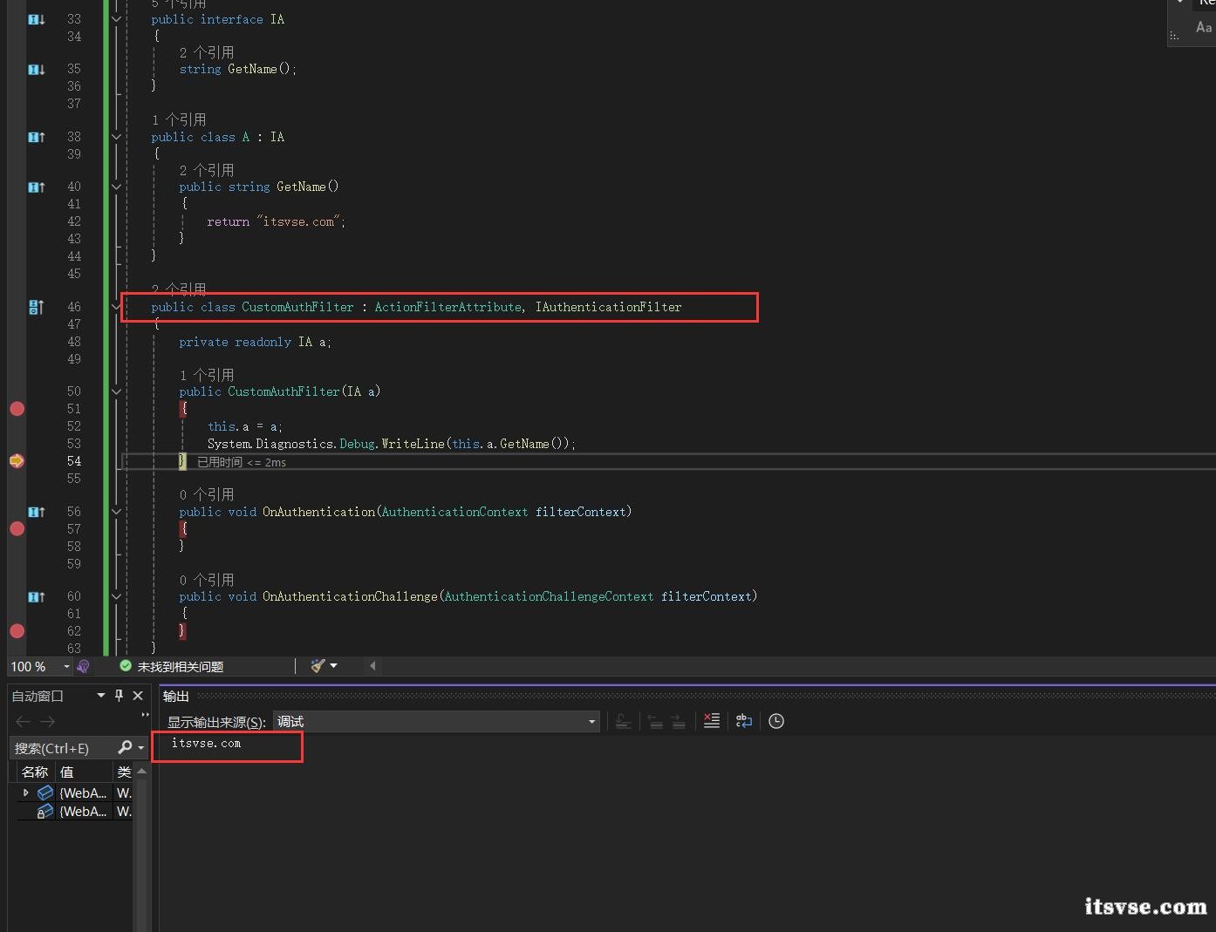Viewport: 1216px width, 932px height.
Task: Collapse class A at line 38
Action: pos(116,137)
